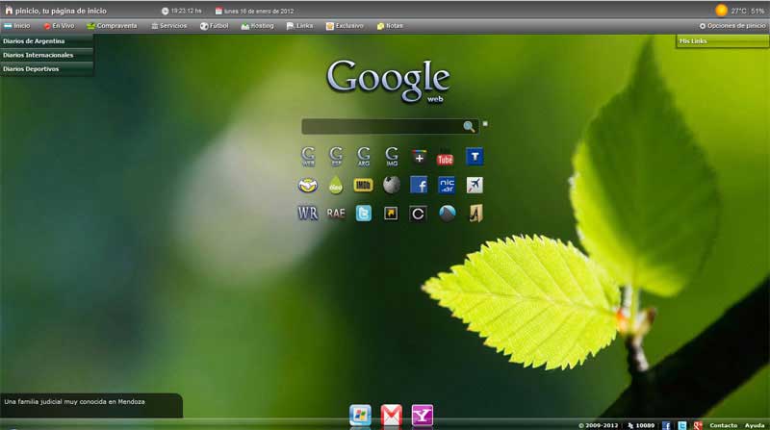Select Google IMG search mode
This screenshot has width=770, height=430.
(392, 157)
